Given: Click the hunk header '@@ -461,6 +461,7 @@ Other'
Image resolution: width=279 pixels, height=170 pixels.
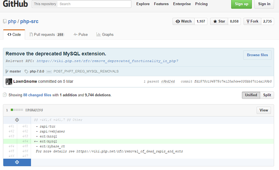Looking at the screenshot, I should pyautogui.click(x=58, y=120).
